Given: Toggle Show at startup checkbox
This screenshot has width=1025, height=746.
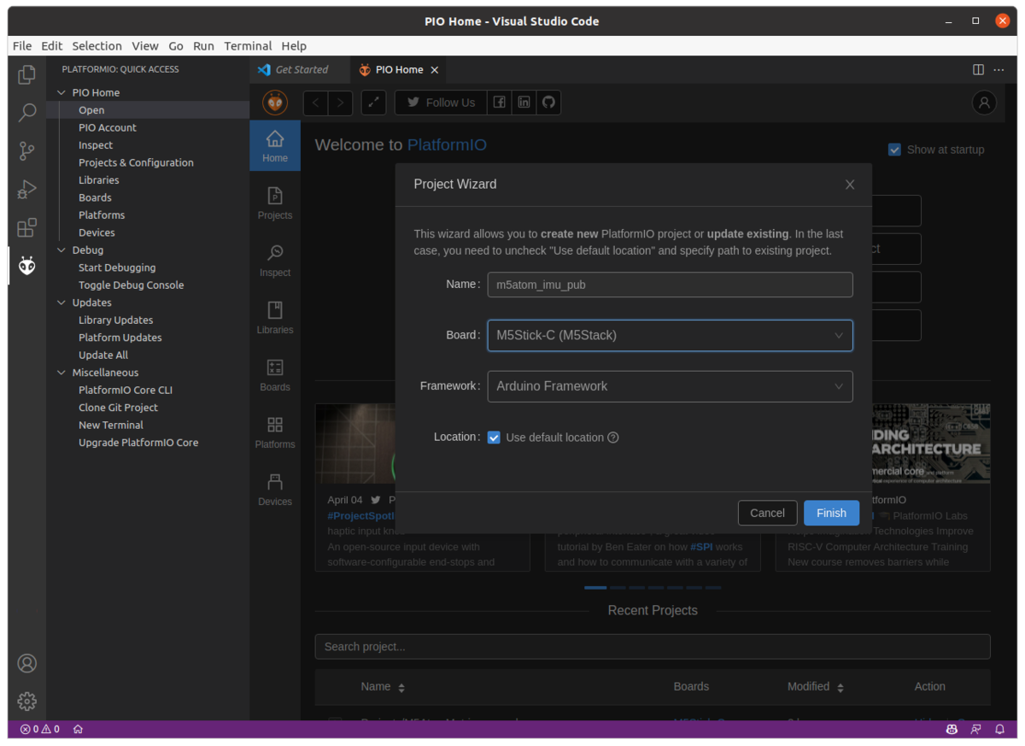Looking at the screenshot, I should pos(894,150).
